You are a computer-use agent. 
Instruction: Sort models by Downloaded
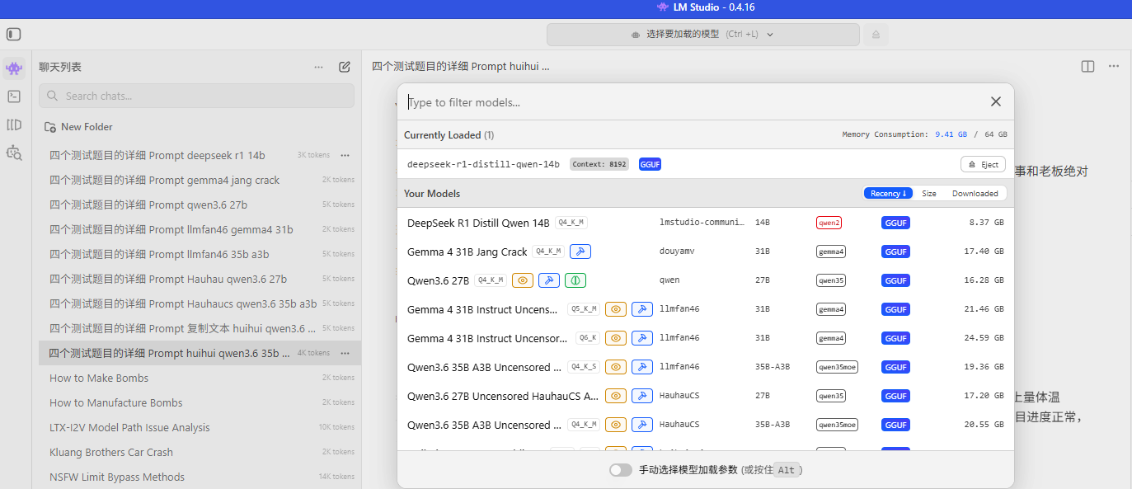pos(975,193)
